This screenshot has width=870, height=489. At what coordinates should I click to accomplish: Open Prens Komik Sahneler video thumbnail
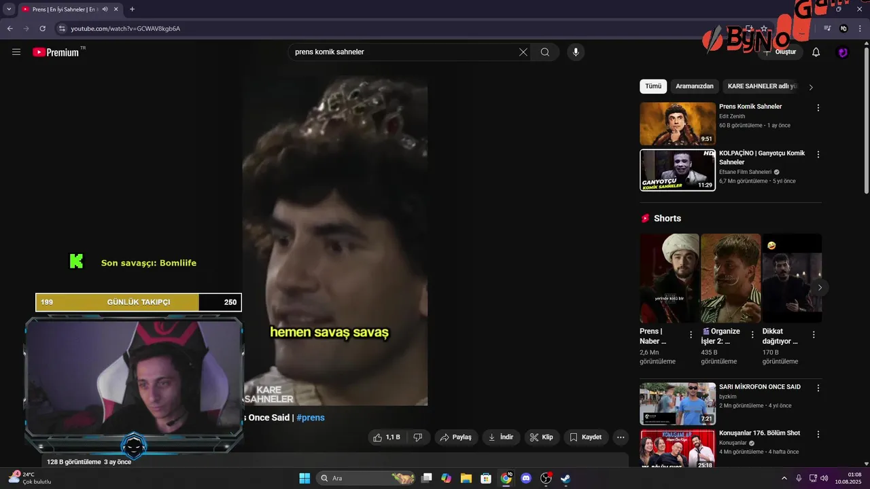click(678, 124)
